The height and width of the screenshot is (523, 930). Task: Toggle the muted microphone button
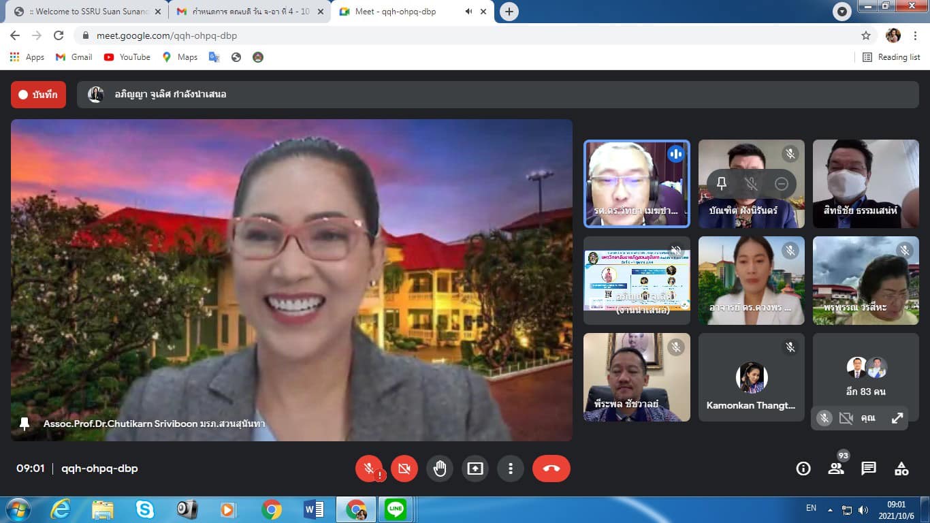pos(369,469)
